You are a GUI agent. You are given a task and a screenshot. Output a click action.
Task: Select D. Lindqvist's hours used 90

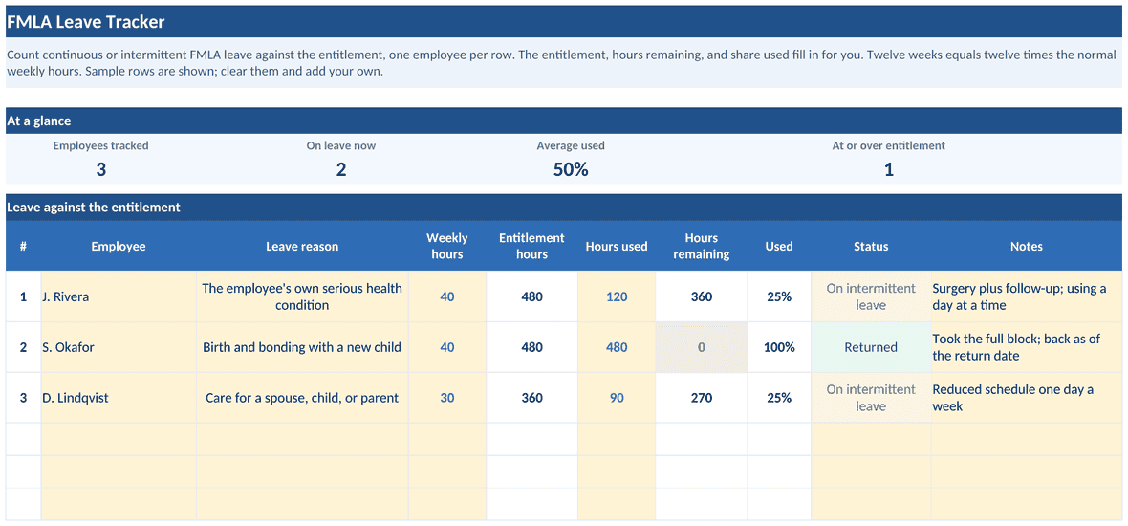click(x=617, y=397)
